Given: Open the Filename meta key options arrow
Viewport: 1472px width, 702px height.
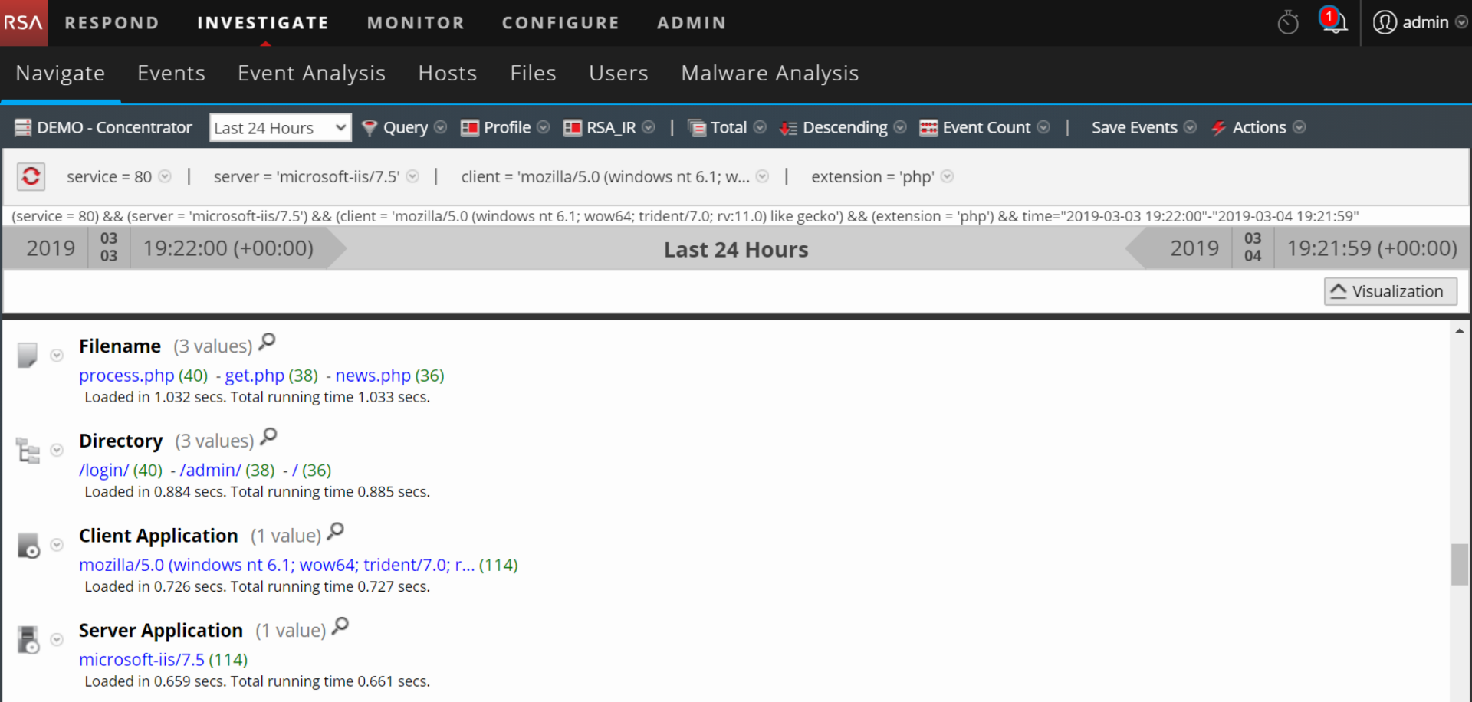Looking at the screenshot, I should click(x=57, y=355).
